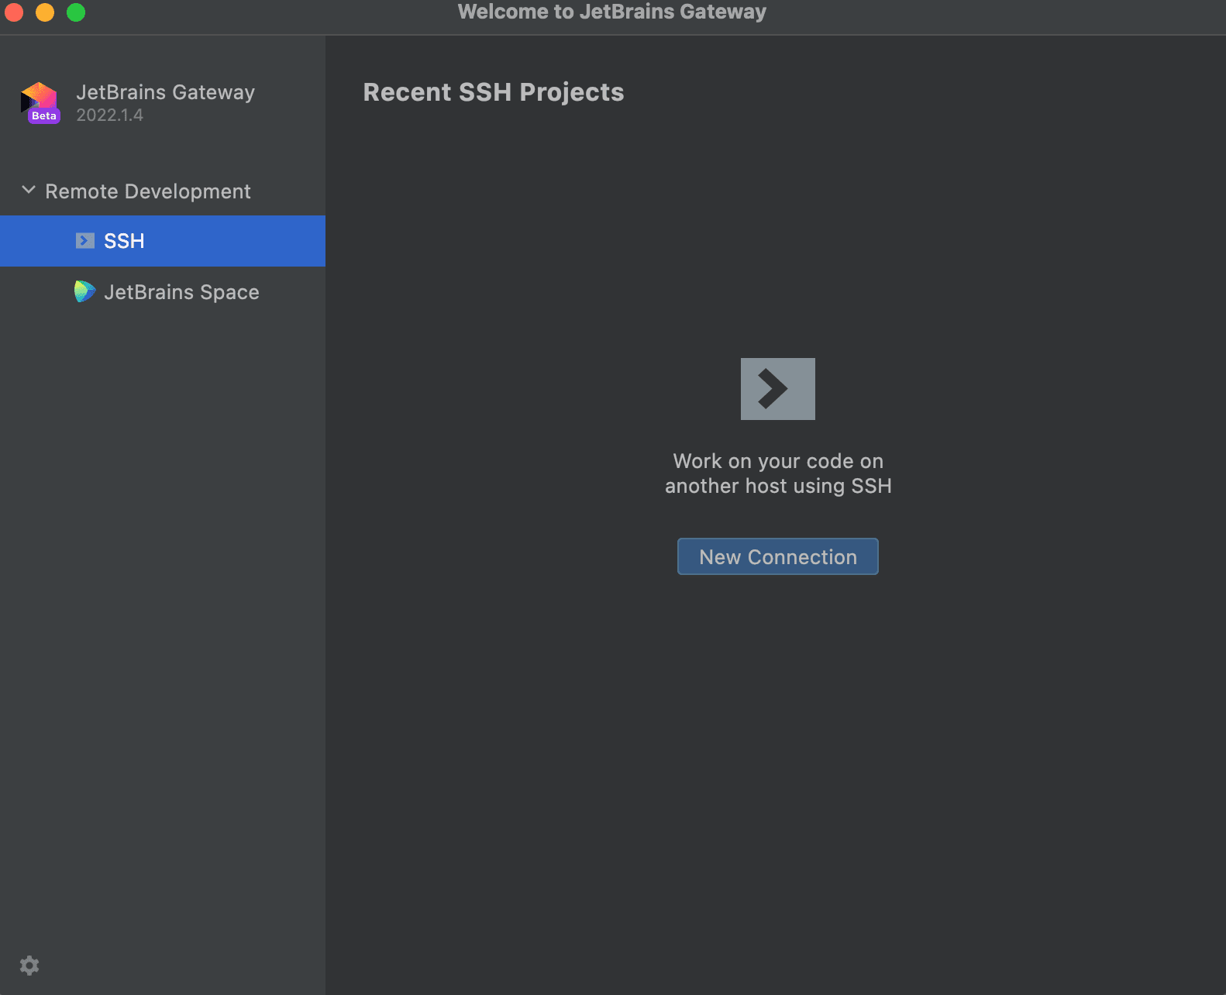The height and width of the screenshot is (995, 1226).
Task: Click the JetBrains Gateway product name text
Action: (x=165, y=92)
